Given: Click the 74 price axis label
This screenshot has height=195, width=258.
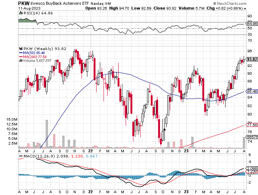Looking at the screenshot, I should 250,141.
